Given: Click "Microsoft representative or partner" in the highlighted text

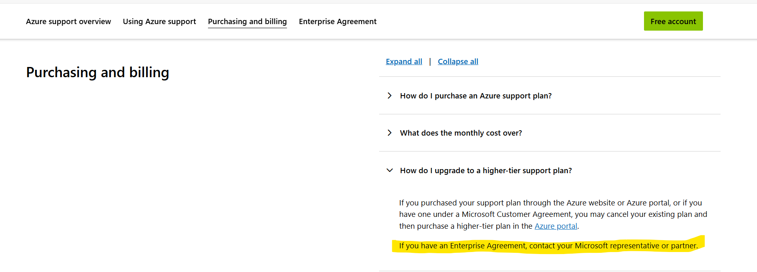Looking at the screenshot, I should click(635, 245).
